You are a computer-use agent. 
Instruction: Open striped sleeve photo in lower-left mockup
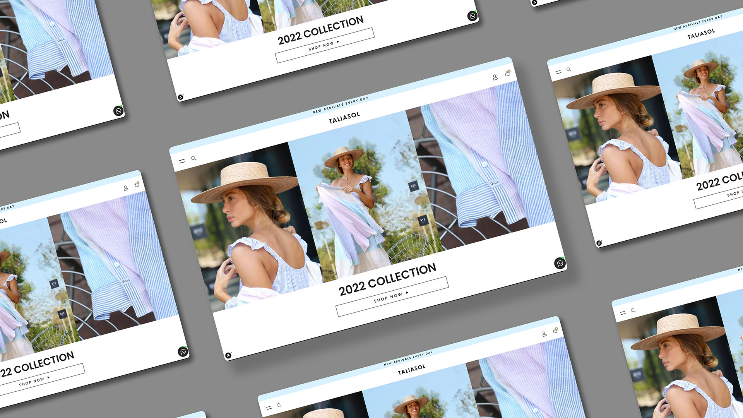pos(113,263)
